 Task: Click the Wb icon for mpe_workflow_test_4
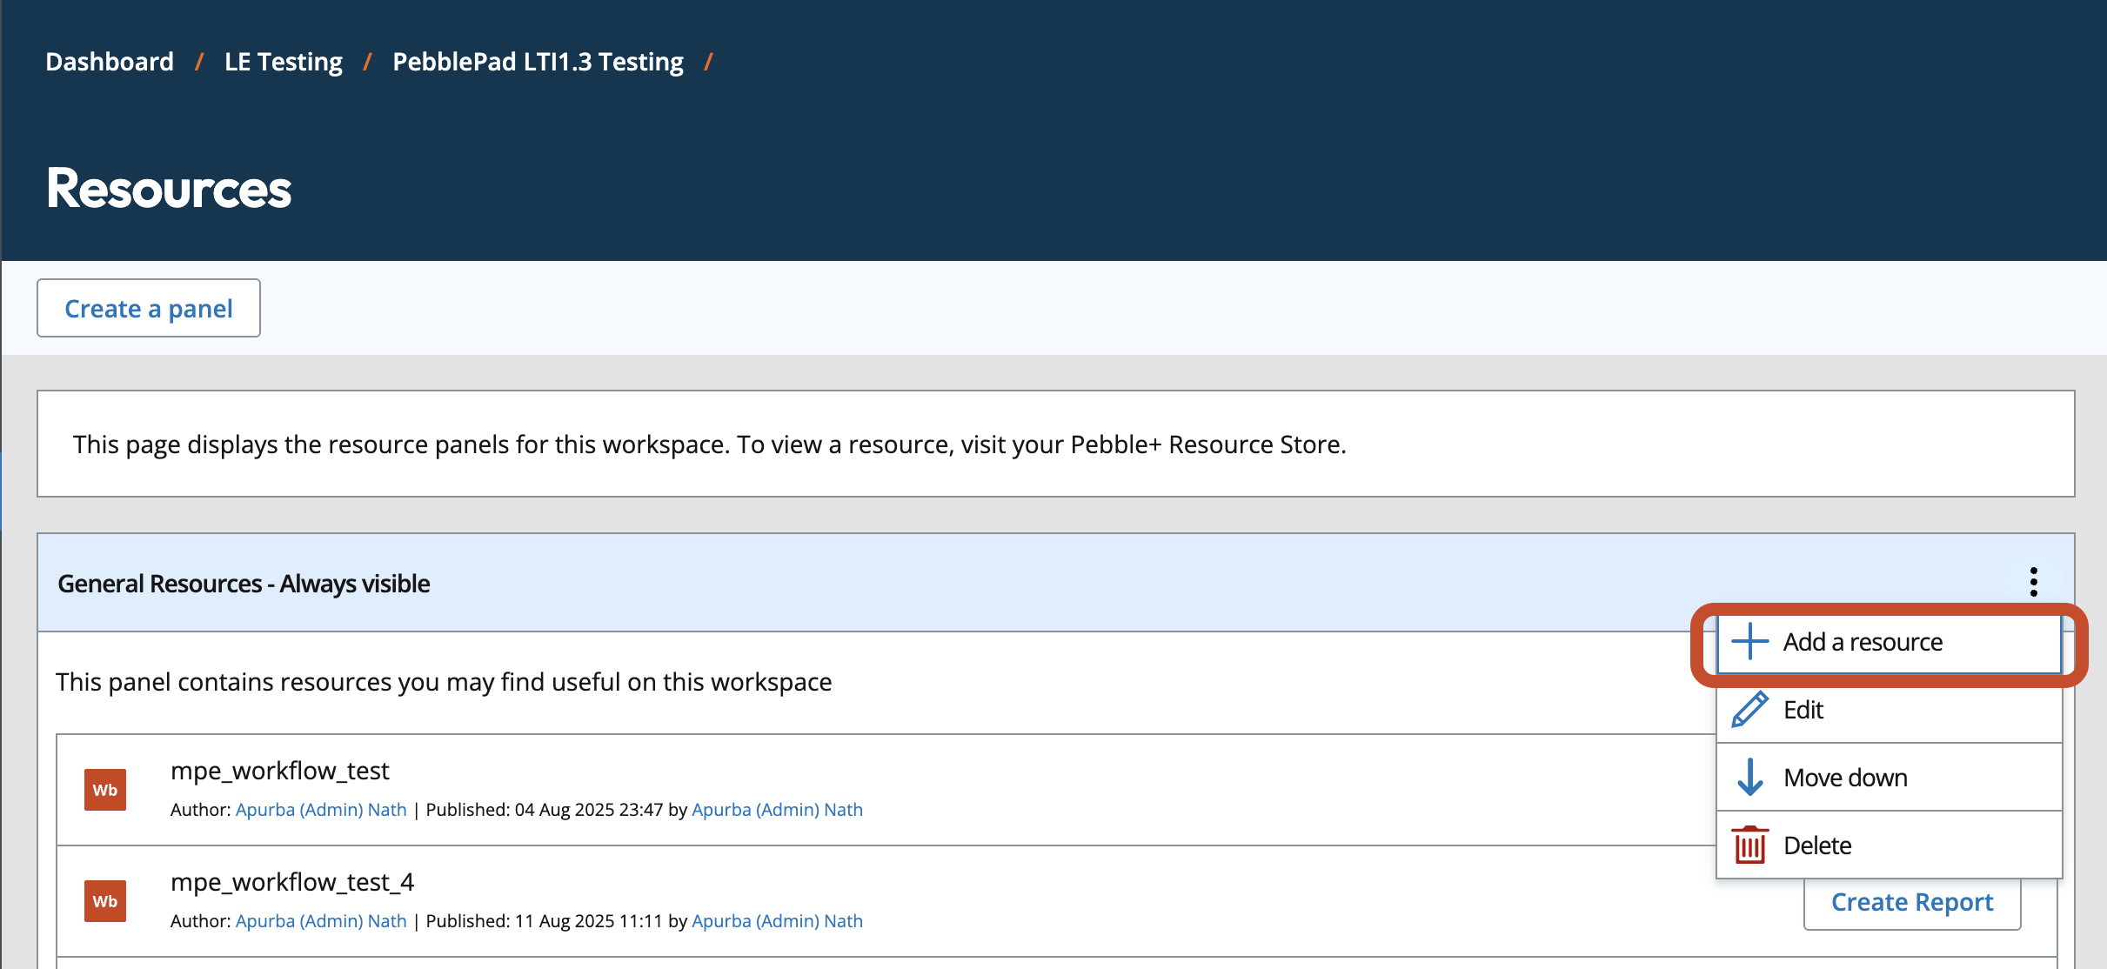105,901
